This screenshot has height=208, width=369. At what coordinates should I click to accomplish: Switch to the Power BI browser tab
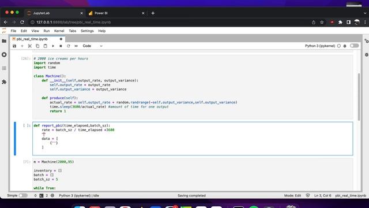coord(116,13)
